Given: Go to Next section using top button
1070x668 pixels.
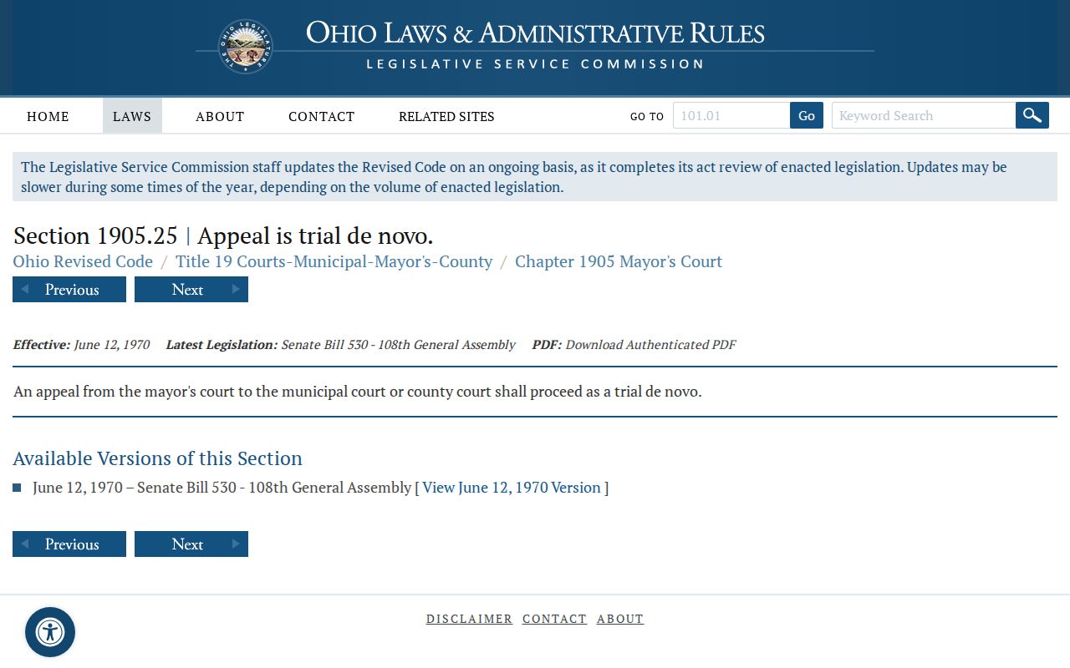Looking at the screenshot, I should [191, 290].
